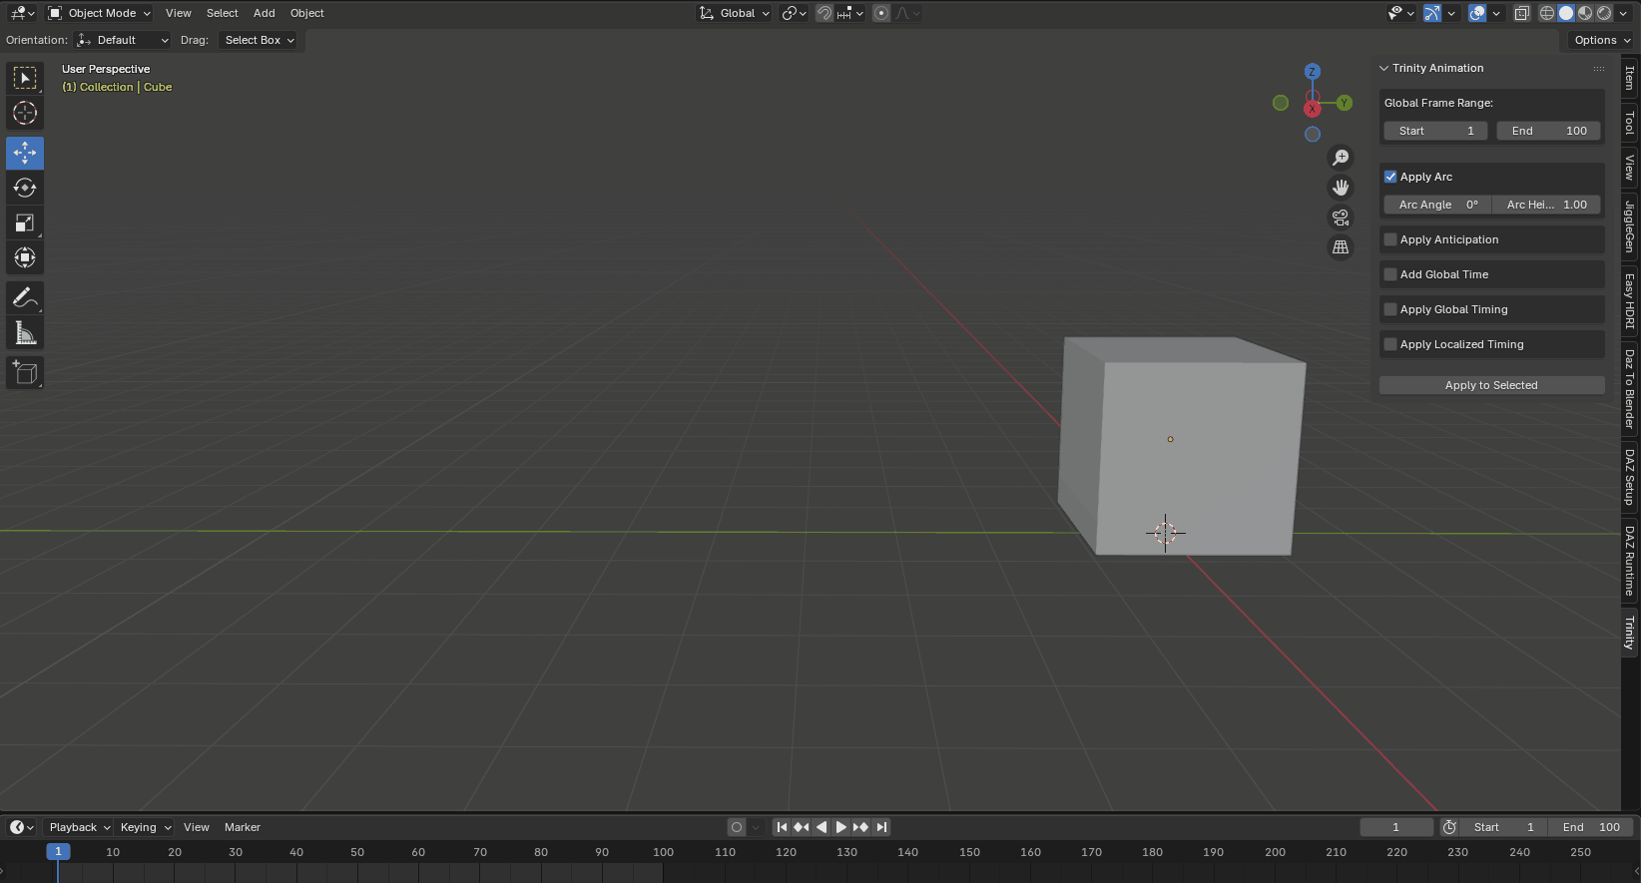Open the Select Box drag dropdown
Image resolution: width=1641 pixels, height=883 pixels.
(x=260, y=40)
